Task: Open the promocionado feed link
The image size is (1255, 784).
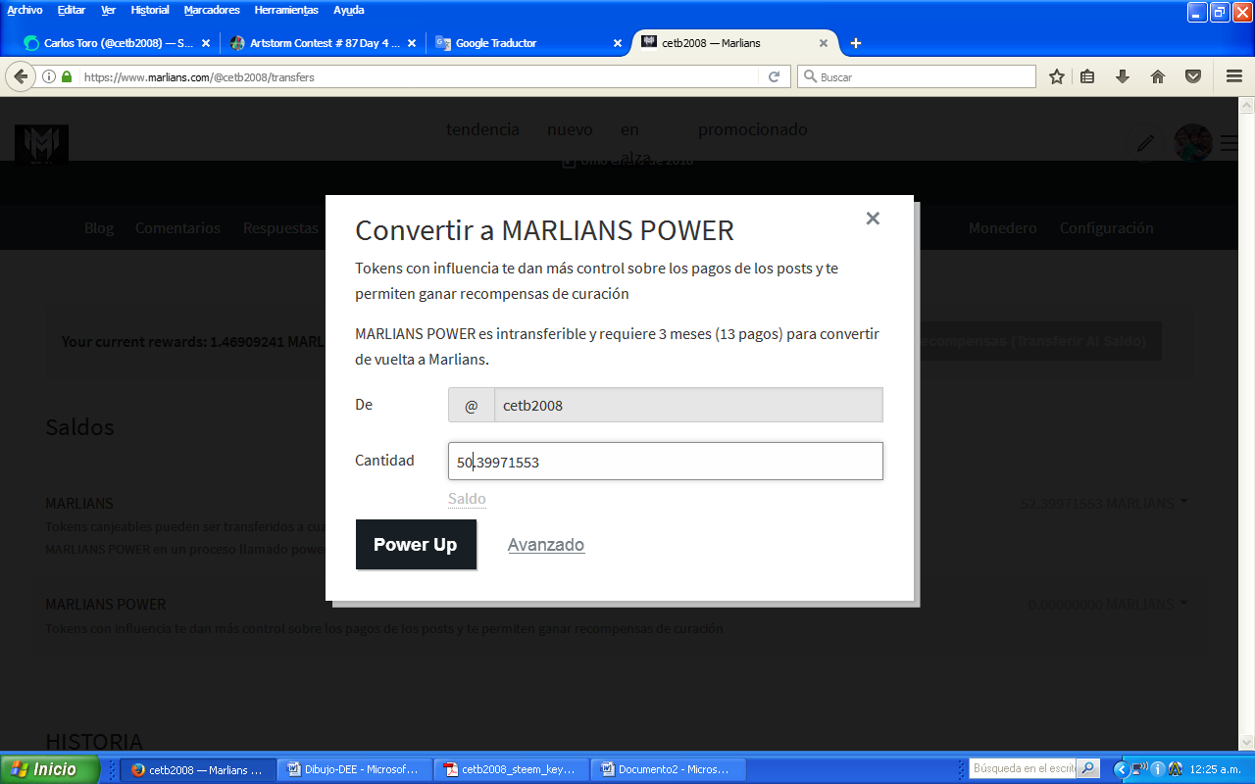Action: point(753,129)
